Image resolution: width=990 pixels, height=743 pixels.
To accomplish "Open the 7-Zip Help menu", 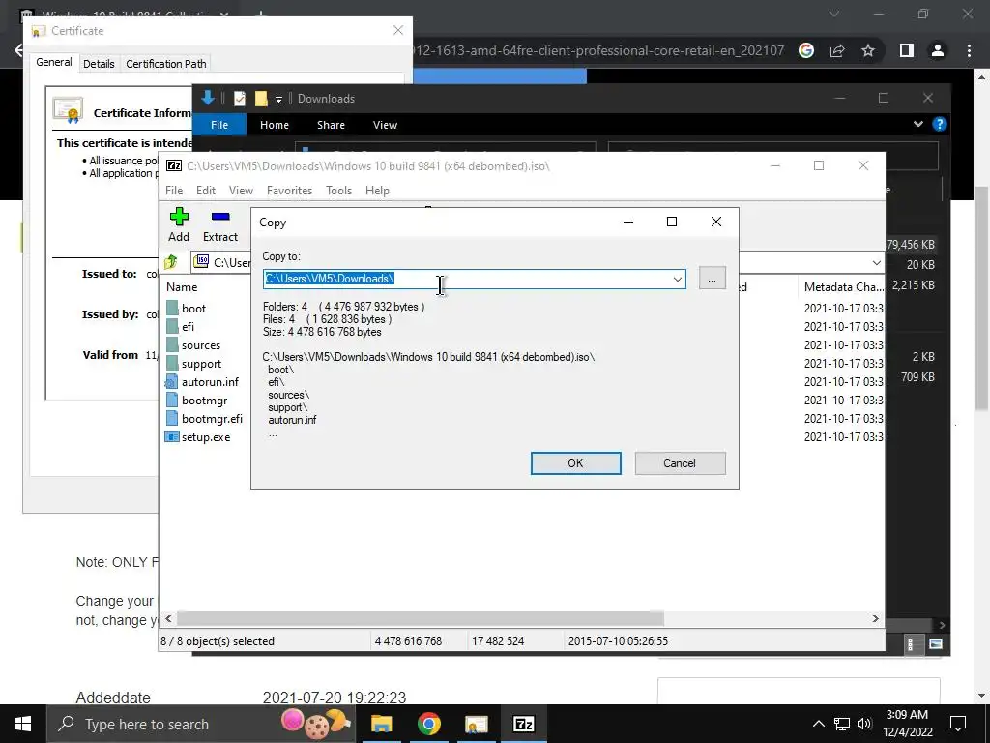I will (x=377, y=191).
